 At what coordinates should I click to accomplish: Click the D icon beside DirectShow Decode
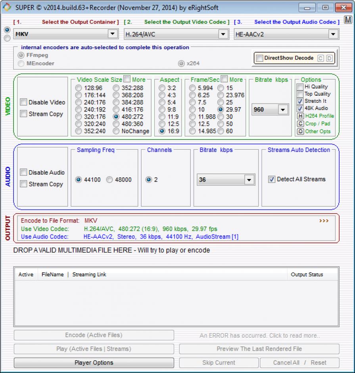coord(329,58)
